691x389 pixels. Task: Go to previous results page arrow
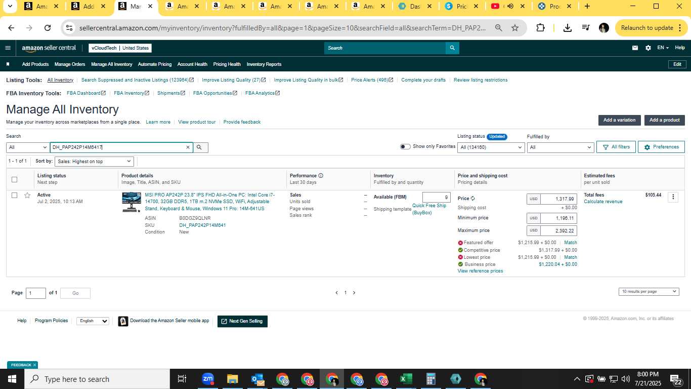coord(337,293)
